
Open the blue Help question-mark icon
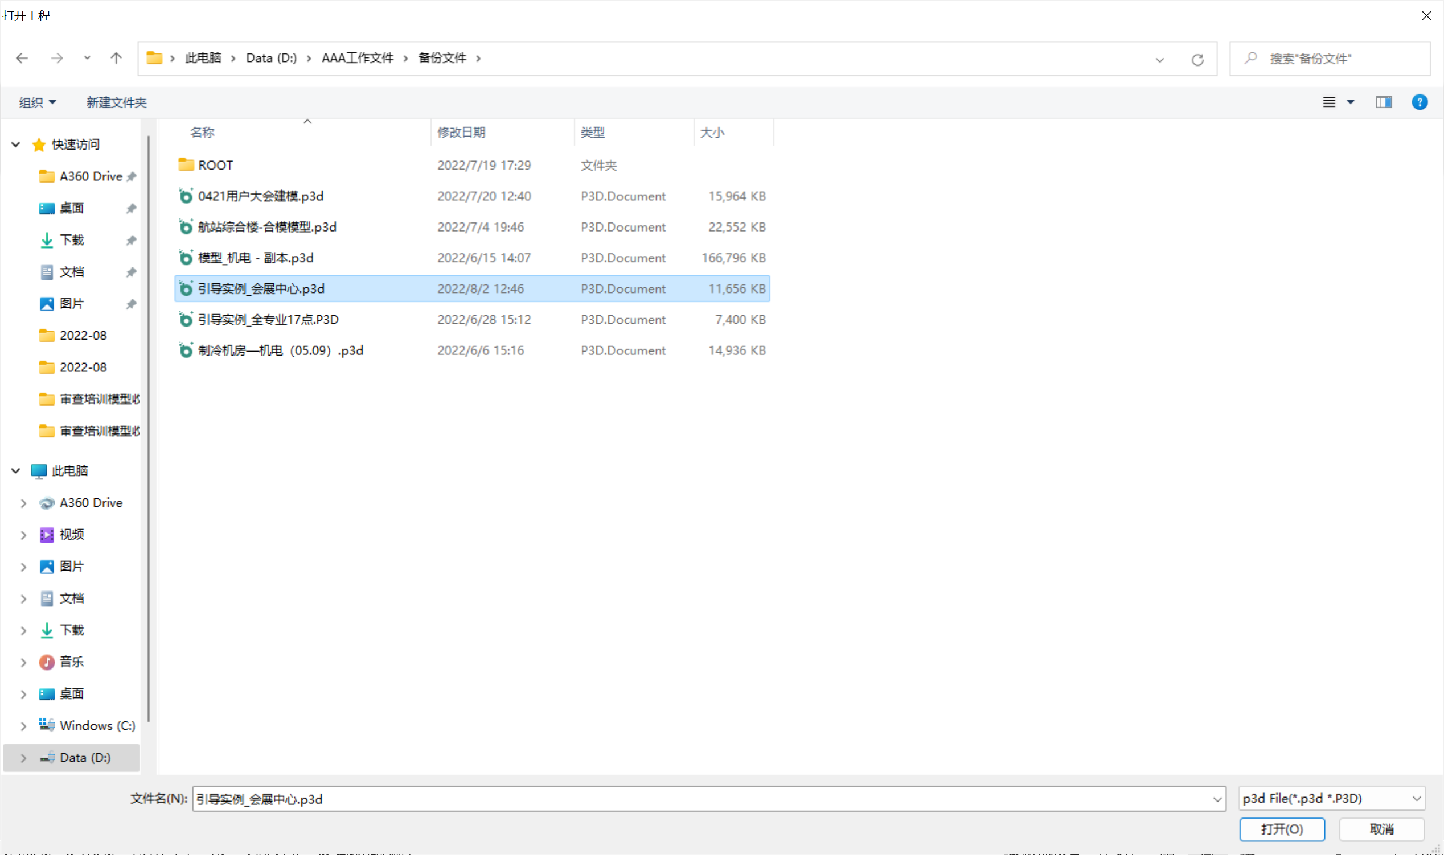[x=1419, y=102]
